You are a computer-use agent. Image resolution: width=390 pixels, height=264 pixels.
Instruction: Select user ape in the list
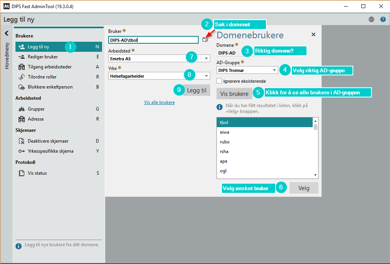[x=265, y=161]
